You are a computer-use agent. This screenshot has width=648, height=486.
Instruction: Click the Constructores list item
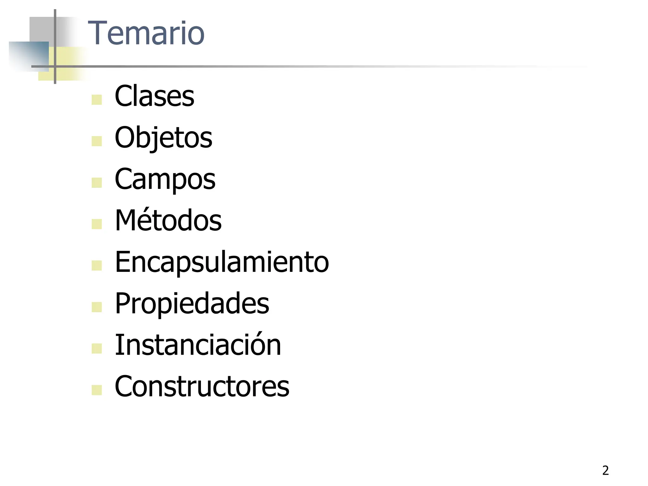click(202, 386)
